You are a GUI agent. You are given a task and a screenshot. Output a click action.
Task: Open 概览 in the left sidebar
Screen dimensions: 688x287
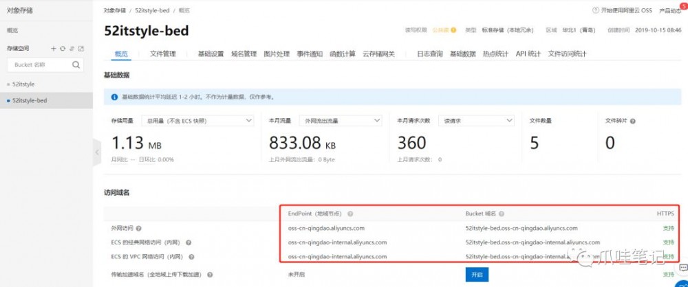[12, 31]
